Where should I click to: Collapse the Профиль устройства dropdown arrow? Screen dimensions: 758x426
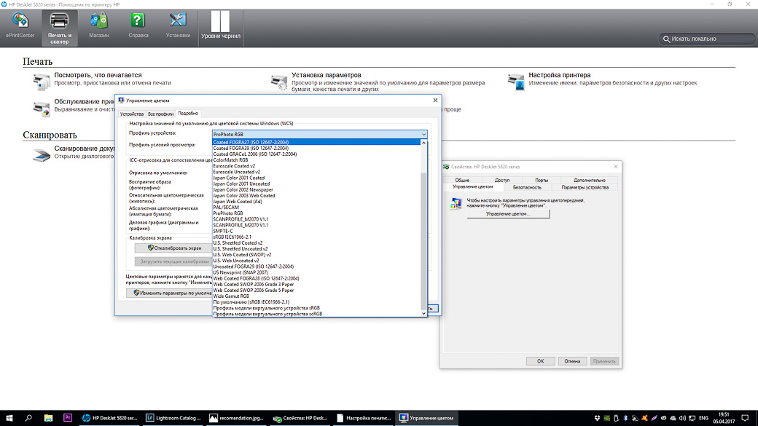pyautogui.click(x=423, y=134)
